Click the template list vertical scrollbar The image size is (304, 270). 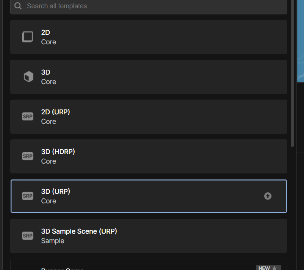click(292, 76)
